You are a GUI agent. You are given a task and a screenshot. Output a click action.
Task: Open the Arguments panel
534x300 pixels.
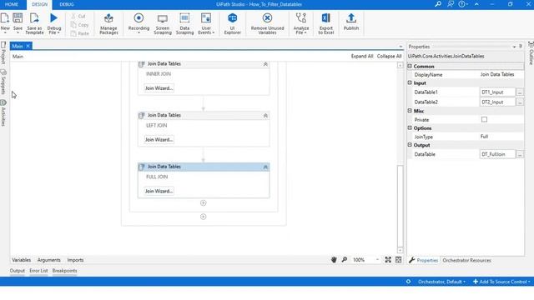pyautogui.click(x=48, y=260)
